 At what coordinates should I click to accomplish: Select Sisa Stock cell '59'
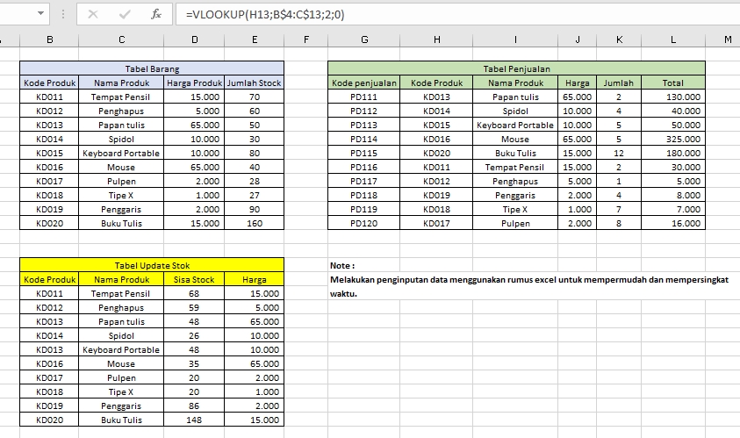[194, 308]
